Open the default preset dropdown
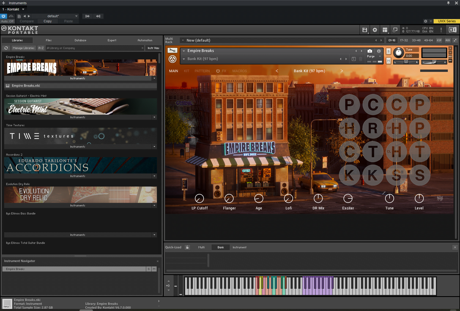 55,16
